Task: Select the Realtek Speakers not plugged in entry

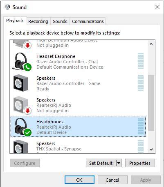Action: pos(78,105)
